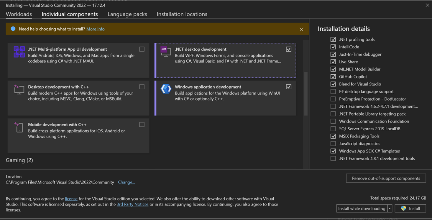Select the .NET desktop development card title

tap(201, 49)
